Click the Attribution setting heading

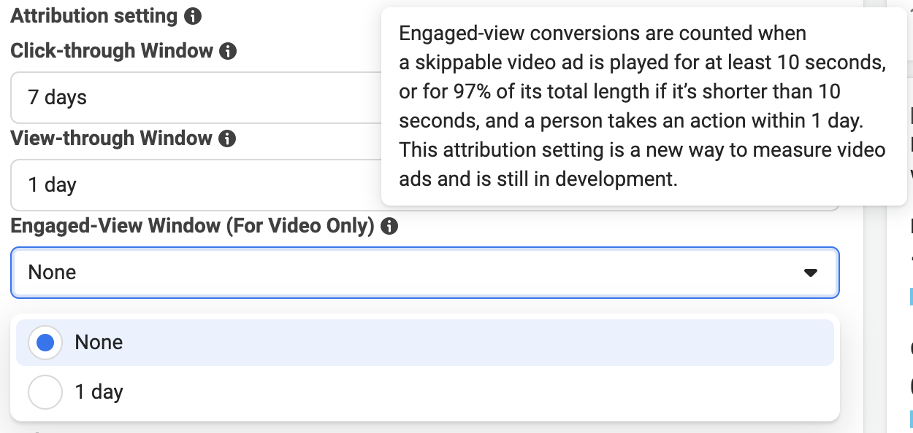[x=94, y=16]
